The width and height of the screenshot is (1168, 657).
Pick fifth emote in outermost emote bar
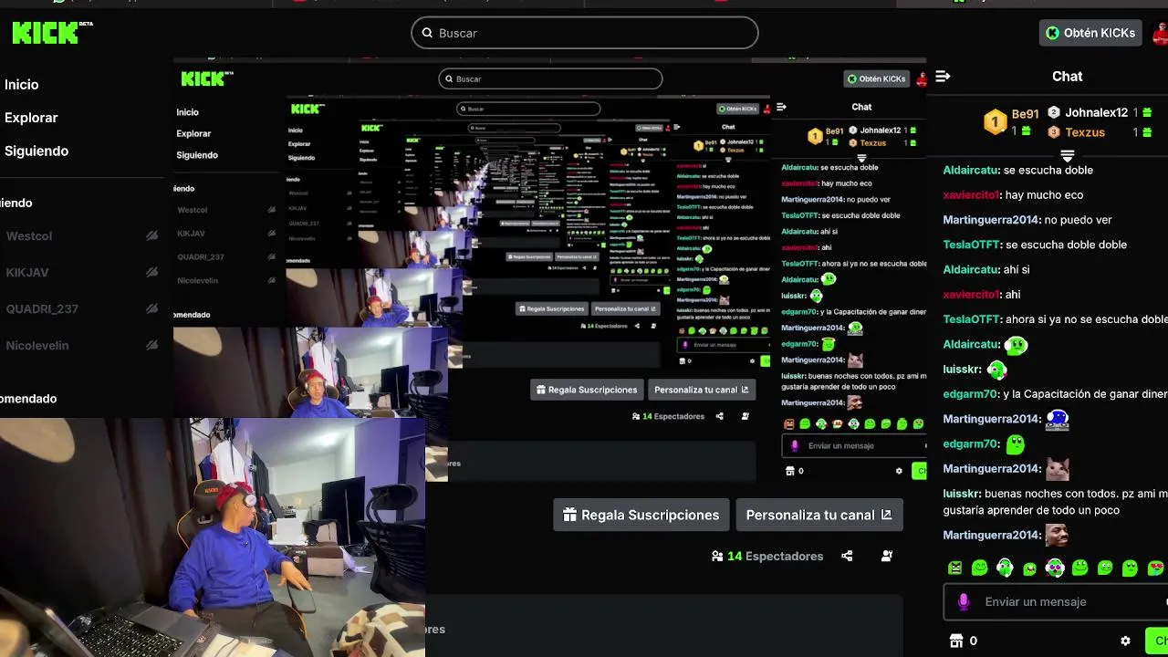1055,568
